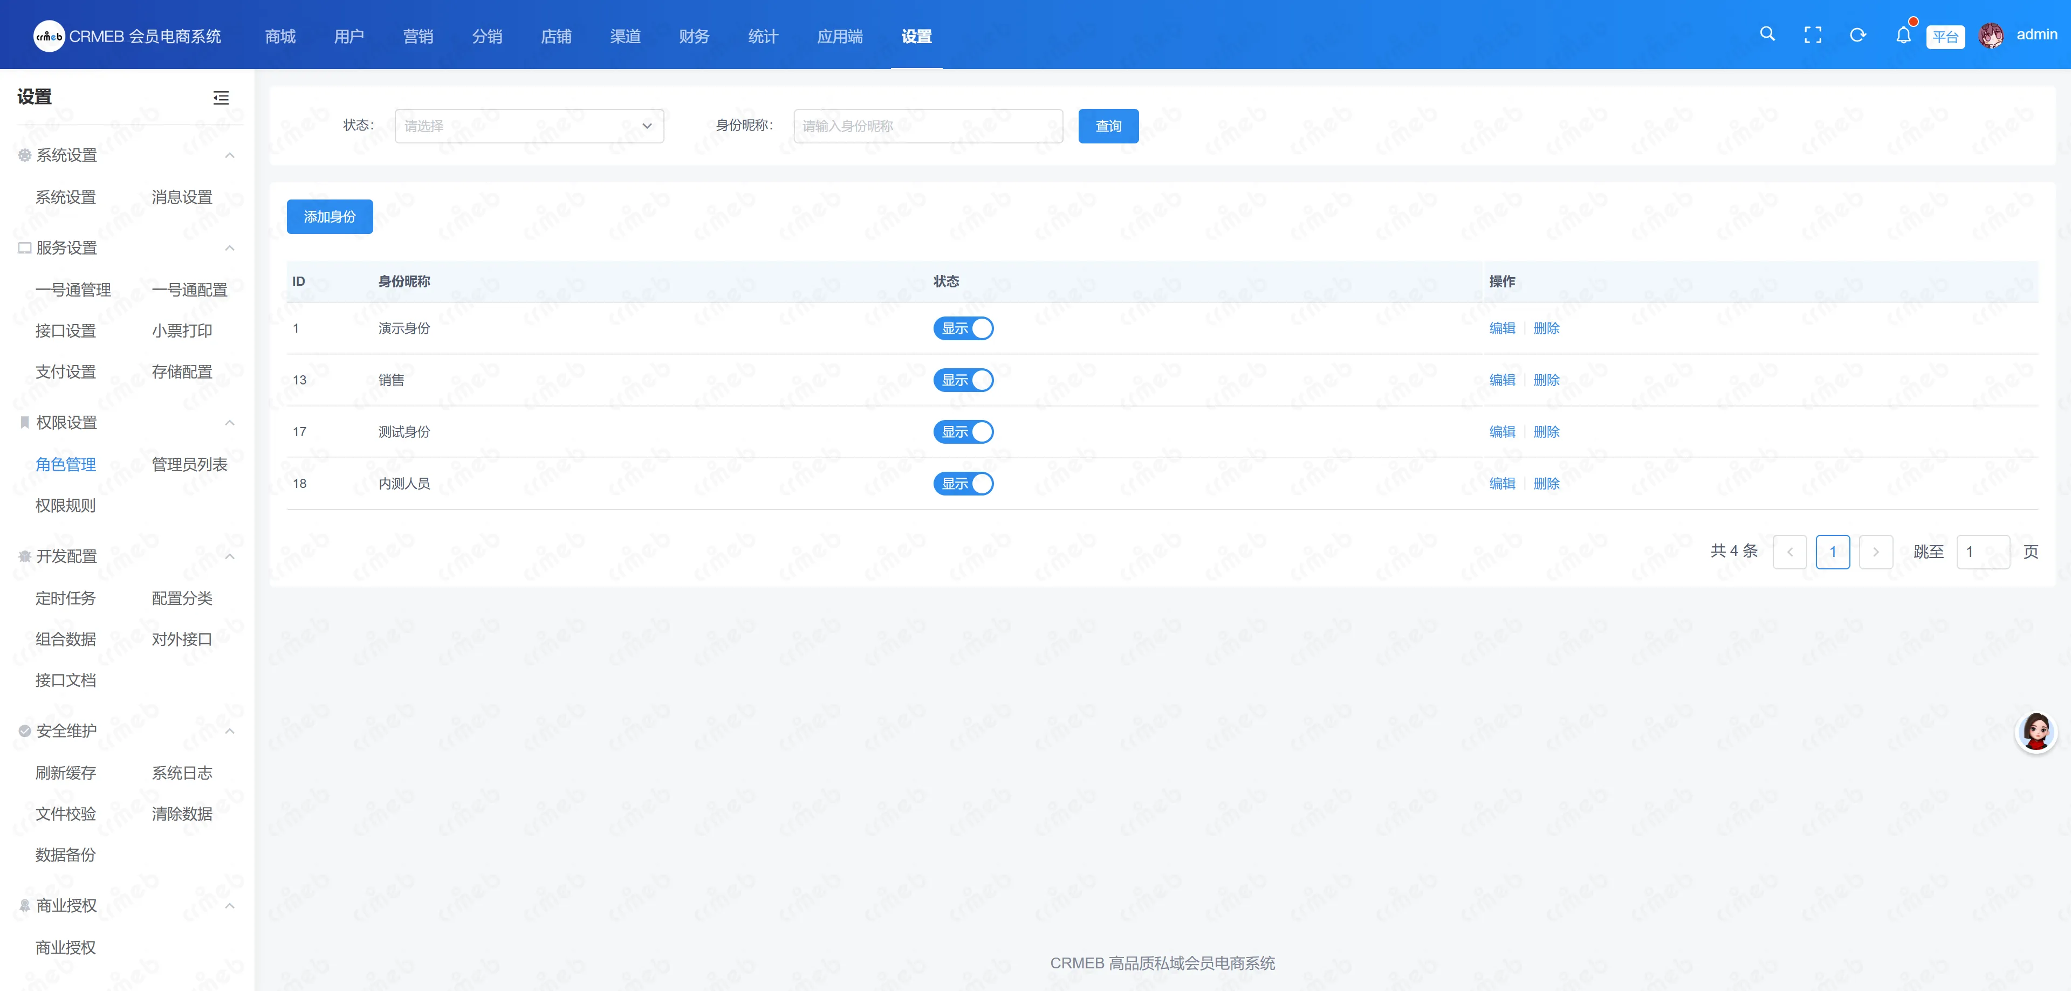
Task: Collapse the 开发配置 sidebar group
Action: 230,556
